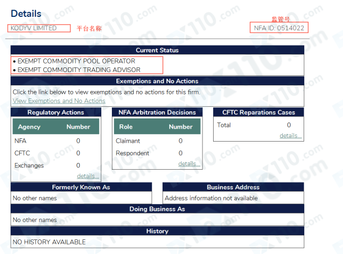Screen dimensions: 343x254
Task: Click the Role column heading
Action: coord(126,127)
